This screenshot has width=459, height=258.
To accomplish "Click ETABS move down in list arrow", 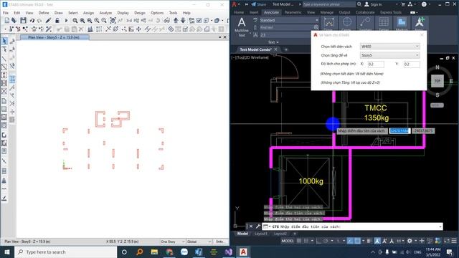I will click(x=183, y=21).
